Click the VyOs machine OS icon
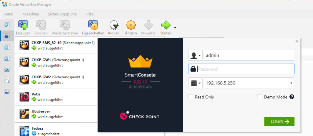This screenshot has width=313, height=136. 25,97
